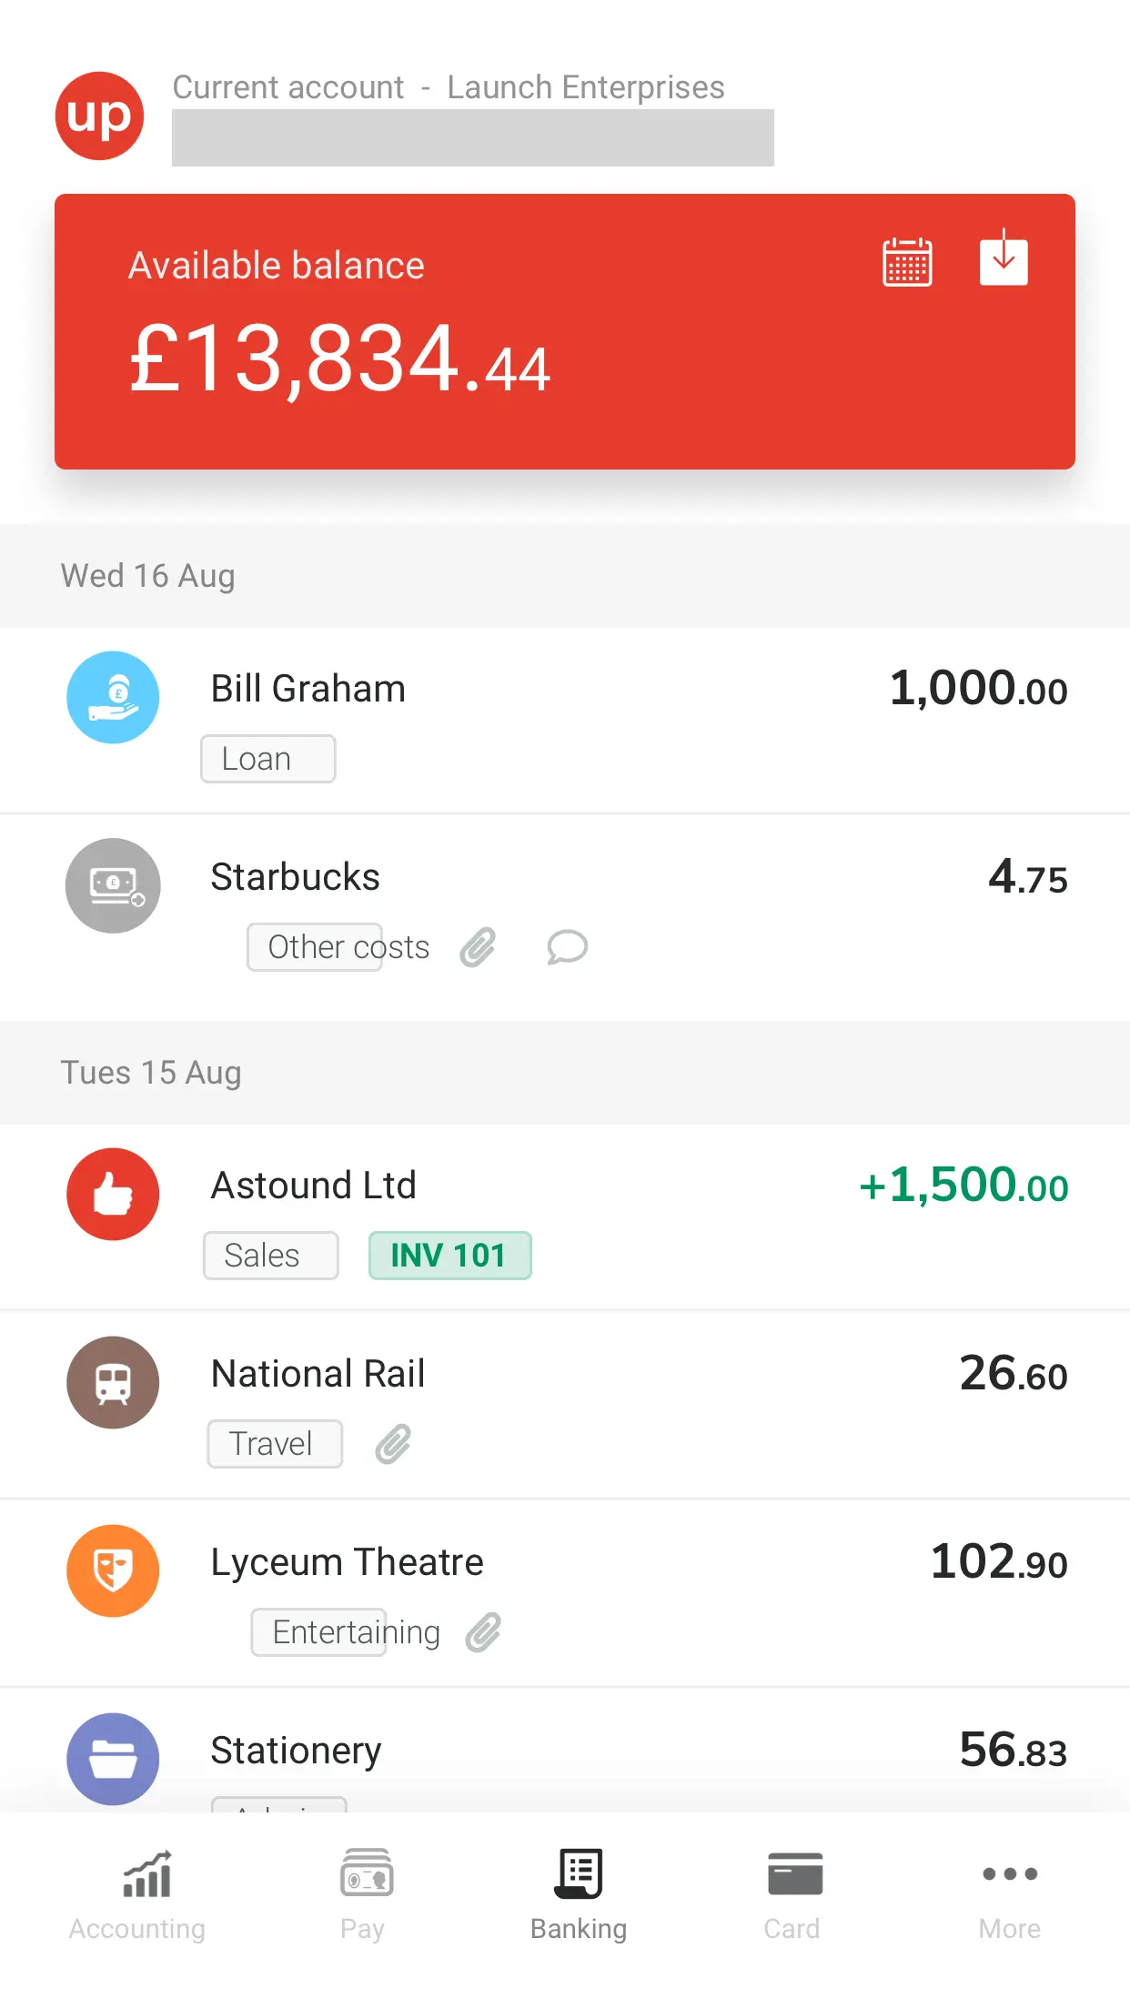Open the Stationery transaction row
The image size is (1130, 2009).
coord(564,1752)
